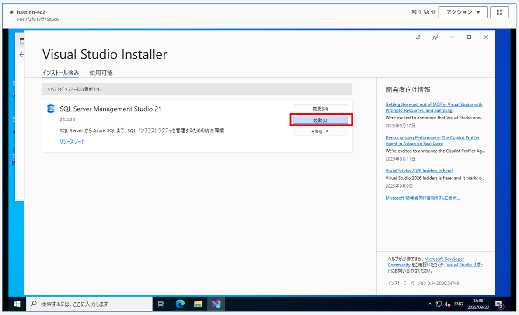Screen dimensions: 519x315
Task: Toggle the dark theme moon icon
Action: 418,37
